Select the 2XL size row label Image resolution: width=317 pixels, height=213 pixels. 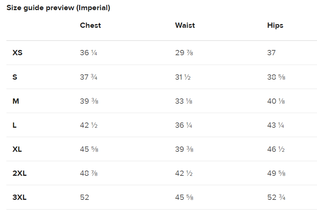[x=19, y=173]
